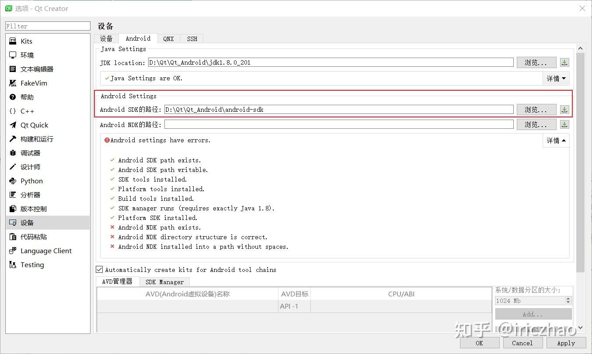The width and height of the screenshot is (592, 354).
Task: Click the 1024 Mb partition size field
Action: coord(530,300)
